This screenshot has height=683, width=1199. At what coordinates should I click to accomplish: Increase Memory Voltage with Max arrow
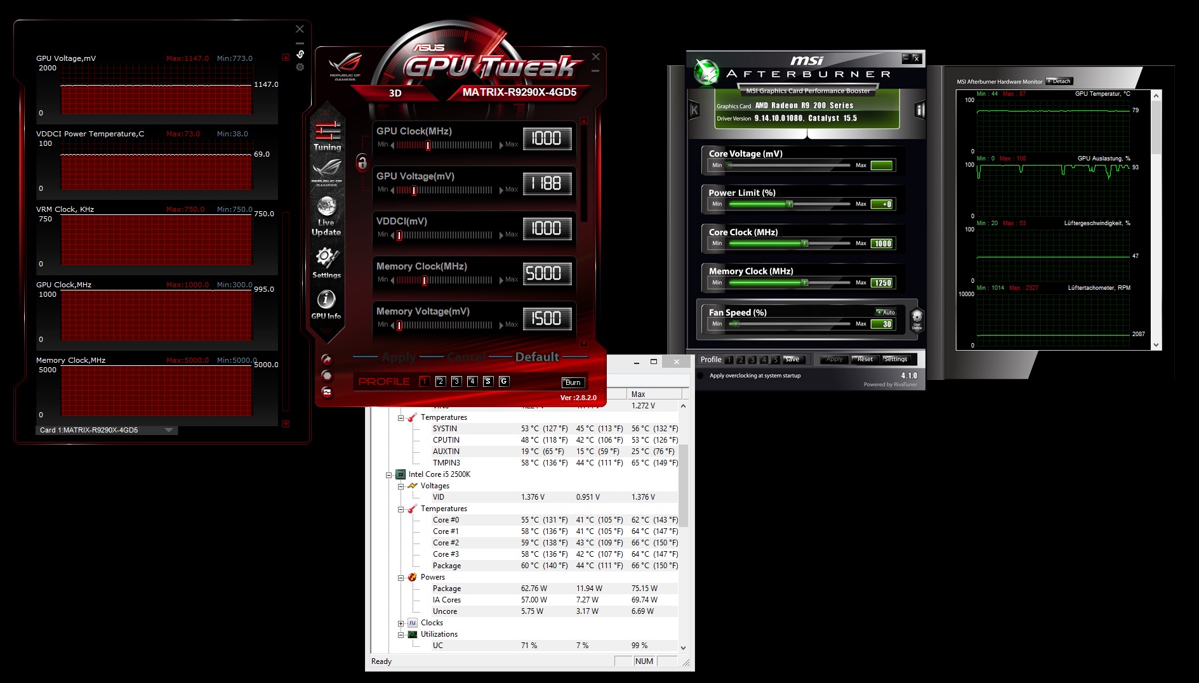click(x=501, y=325)
